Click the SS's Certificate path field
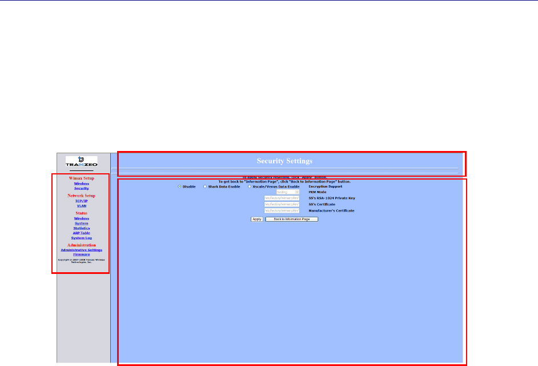 coord(282,204)
